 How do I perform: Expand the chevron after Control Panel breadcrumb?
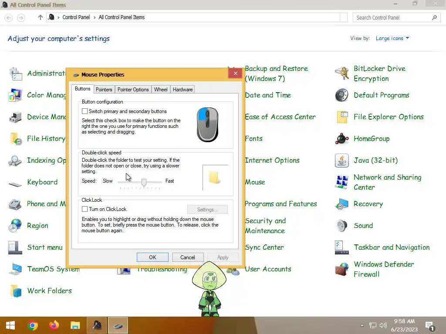pyautogui.click(x=95, y=17)
